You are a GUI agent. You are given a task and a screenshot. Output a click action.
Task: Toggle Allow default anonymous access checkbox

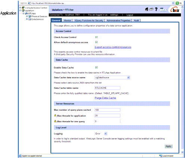[96, 42]
